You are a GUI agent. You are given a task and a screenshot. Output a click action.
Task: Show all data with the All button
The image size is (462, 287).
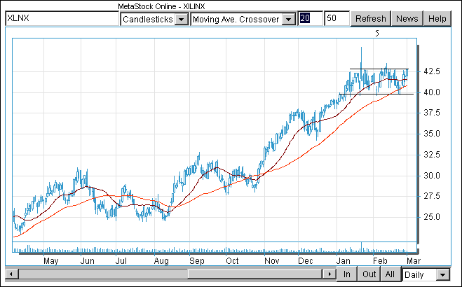coord(390,274)
